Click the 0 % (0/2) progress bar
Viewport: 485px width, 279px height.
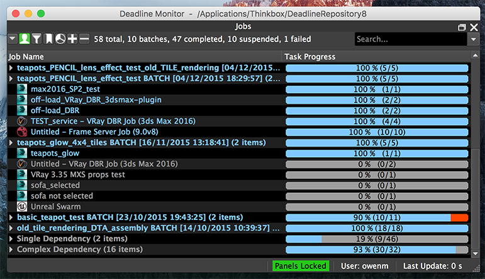(377, 165)
